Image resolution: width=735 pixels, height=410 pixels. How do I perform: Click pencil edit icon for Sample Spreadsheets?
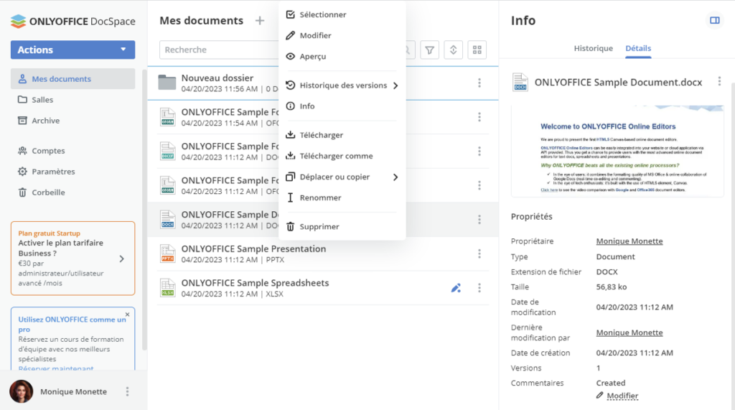(x=456, y=288)
